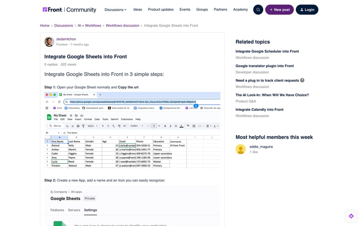Click eddie_maguire's yellow avatar
This screenshot has height=226, width=361.
pos(241,149)
